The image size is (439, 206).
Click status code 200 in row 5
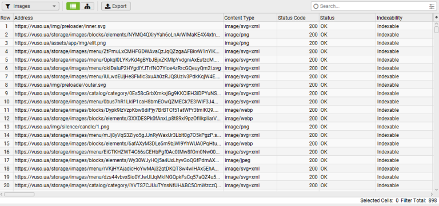(298, 60)
